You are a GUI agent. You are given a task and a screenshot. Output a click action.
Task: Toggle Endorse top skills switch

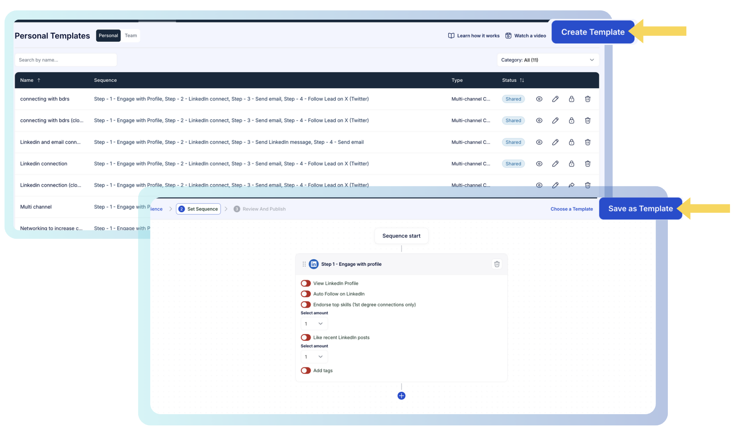tap(305, 305)
